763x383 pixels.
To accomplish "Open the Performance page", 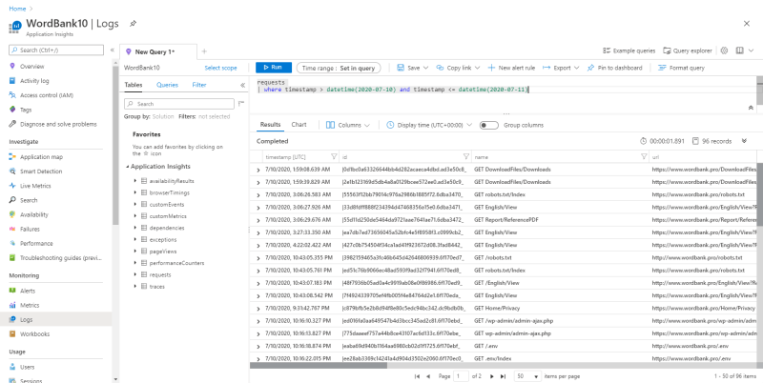I will [36, 243].
